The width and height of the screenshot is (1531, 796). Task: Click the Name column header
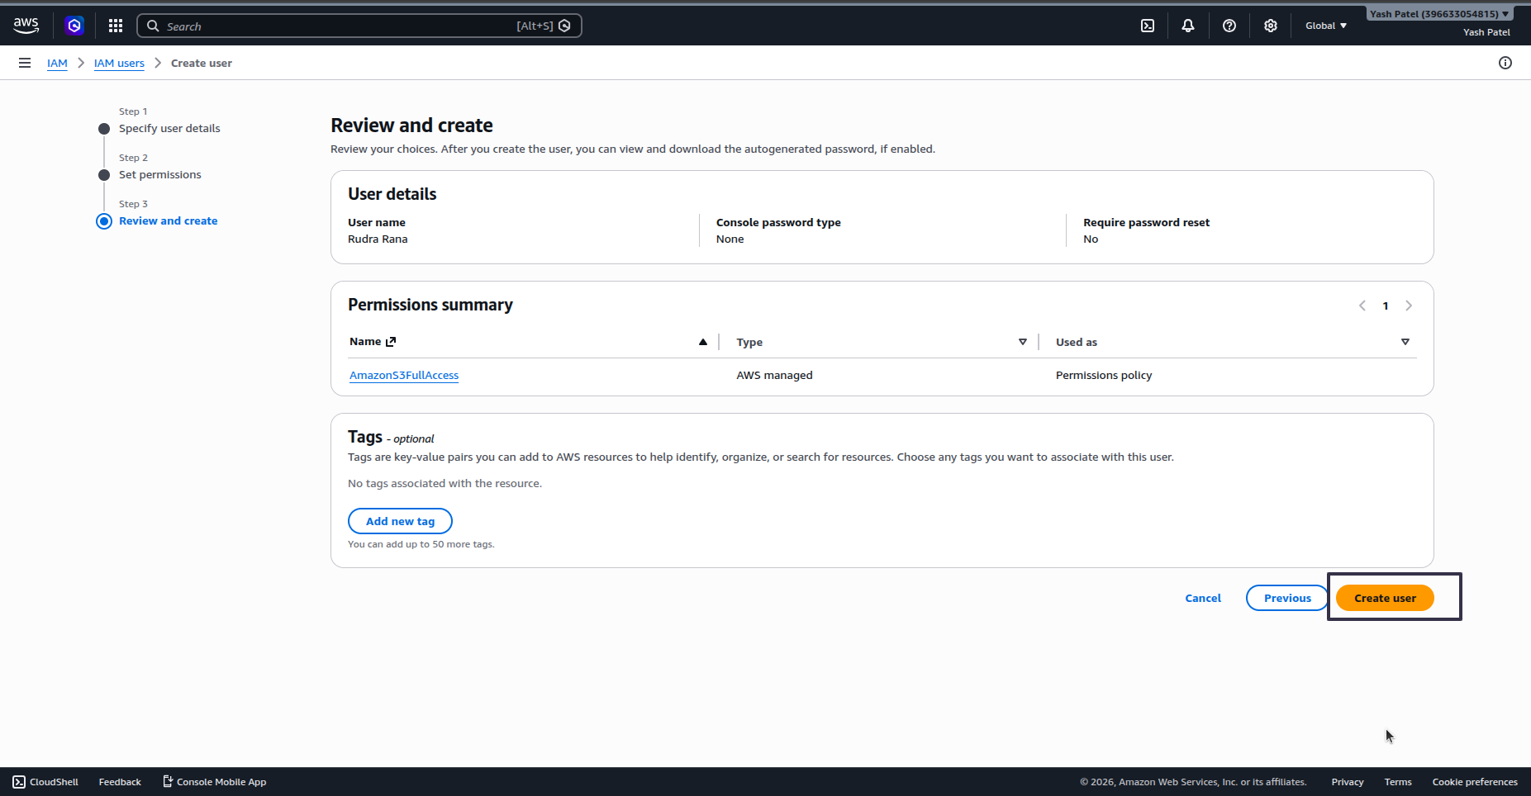tap(365, 341)
